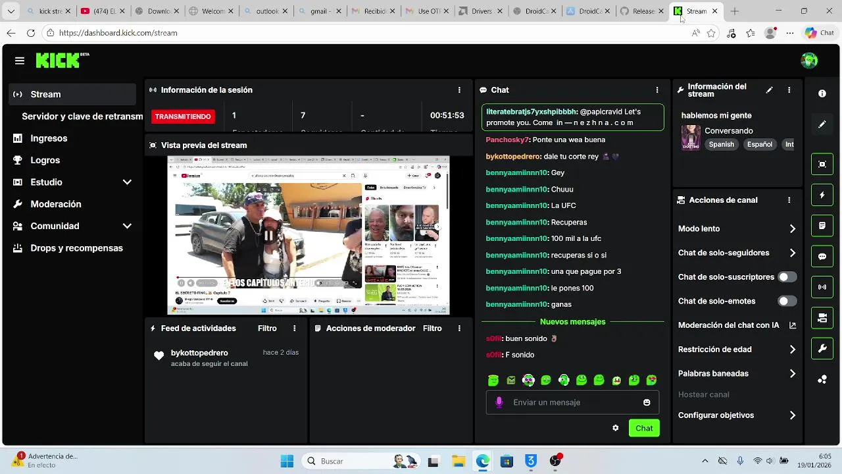Toggle Chat de solo-suscriptores switch
This screenshot has height=474, width=842.
coord(787,277)
